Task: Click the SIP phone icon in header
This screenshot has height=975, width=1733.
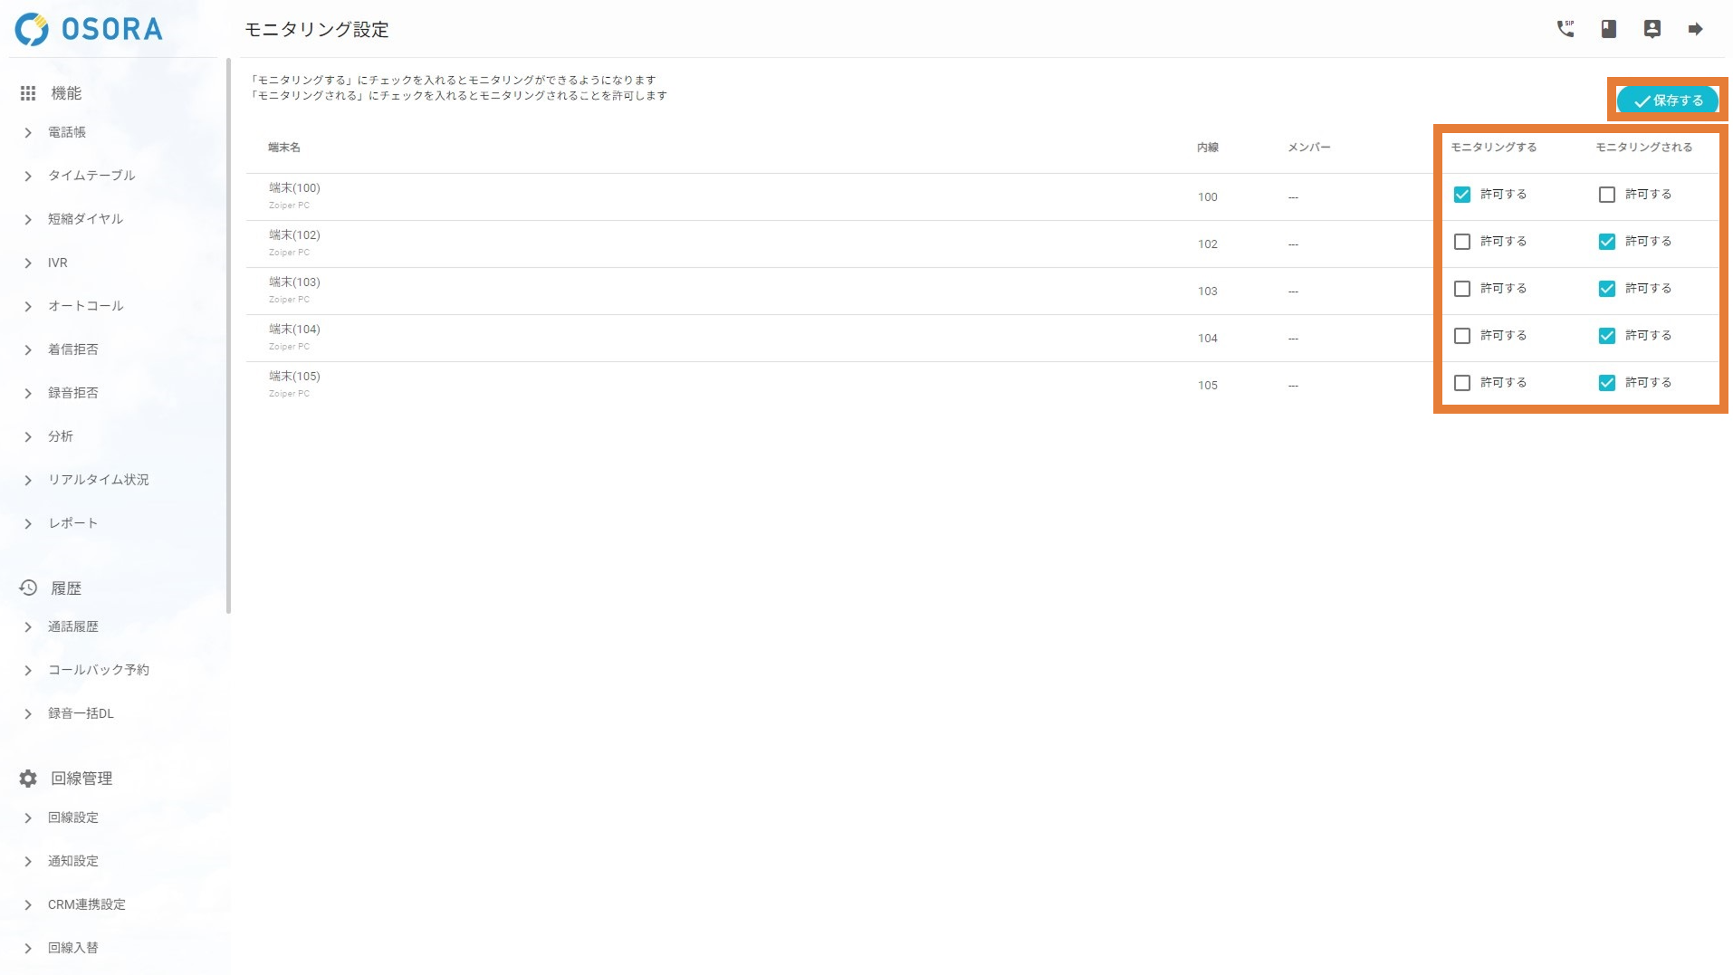Action: 1565,29
